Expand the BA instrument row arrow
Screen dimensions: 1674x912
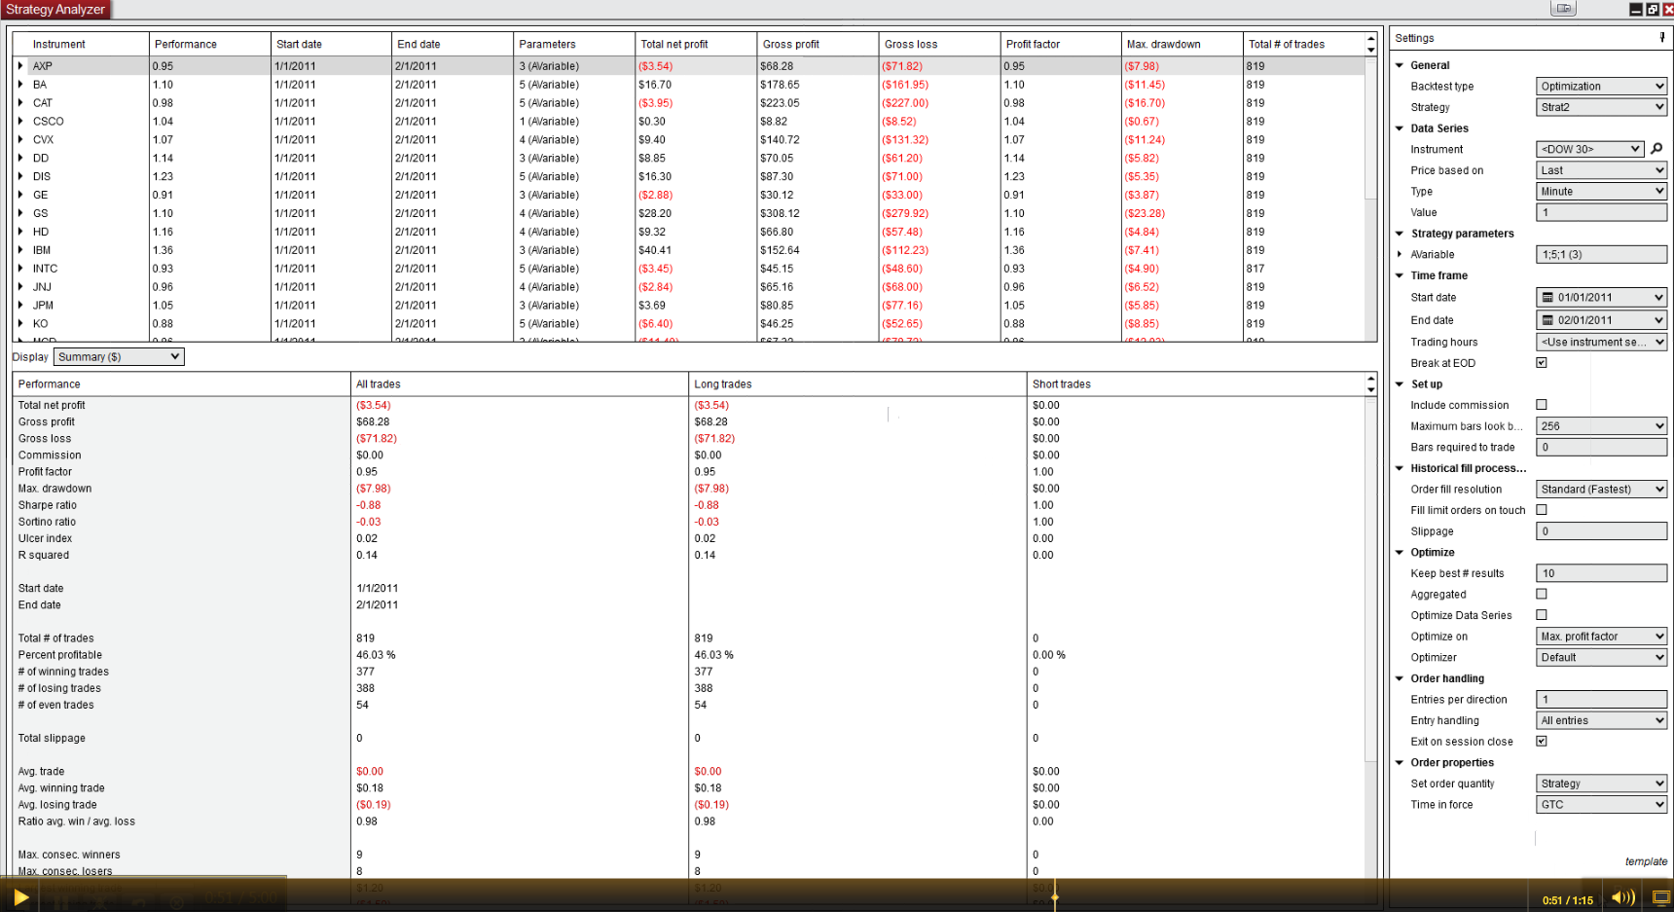pyautogui.click(x=20, y=85)
